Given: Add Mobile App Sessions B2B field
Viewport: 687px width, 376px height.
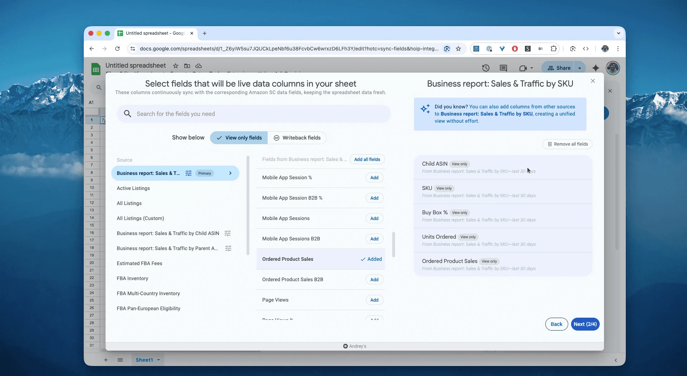Looking at the screenshot, I should pos(374,239).
